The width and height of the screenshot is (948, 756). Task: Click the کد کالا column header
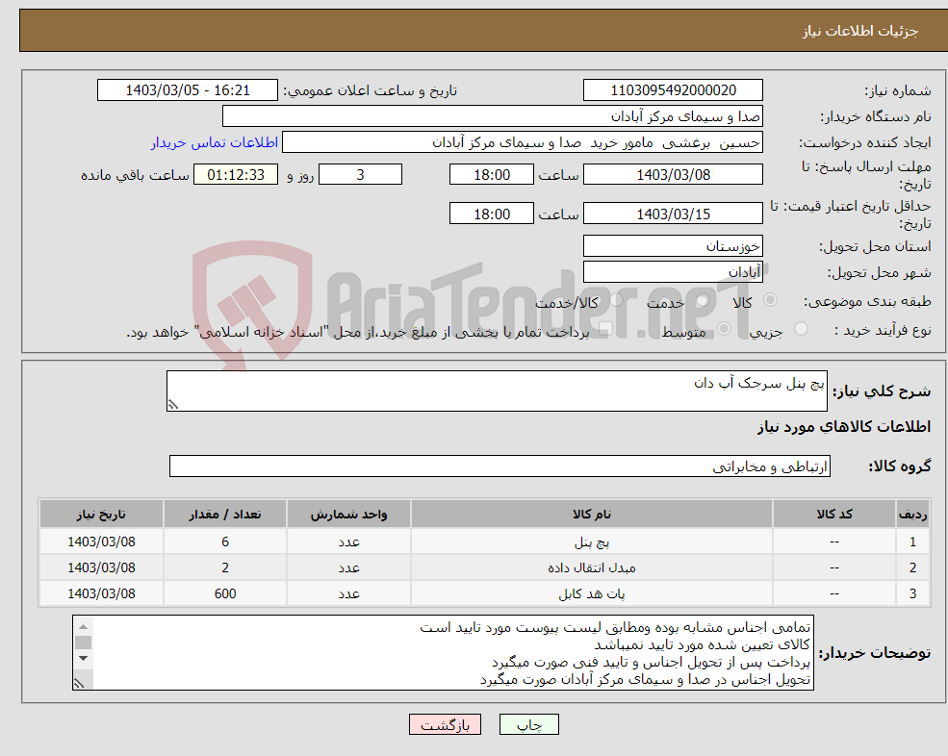834,515
